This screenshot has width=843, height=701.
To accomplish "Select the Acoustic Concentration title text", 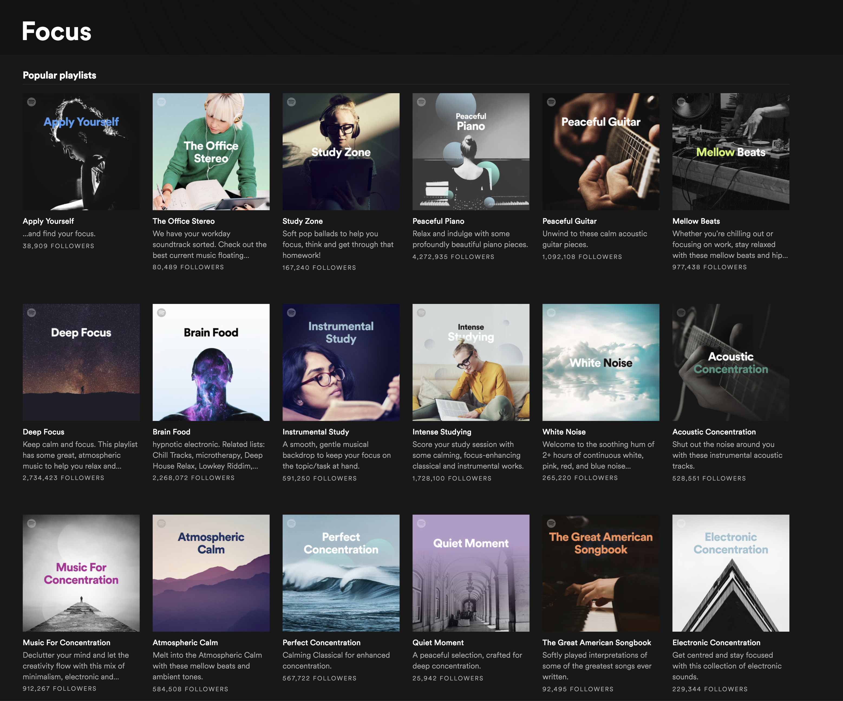I will pos(714,432).
